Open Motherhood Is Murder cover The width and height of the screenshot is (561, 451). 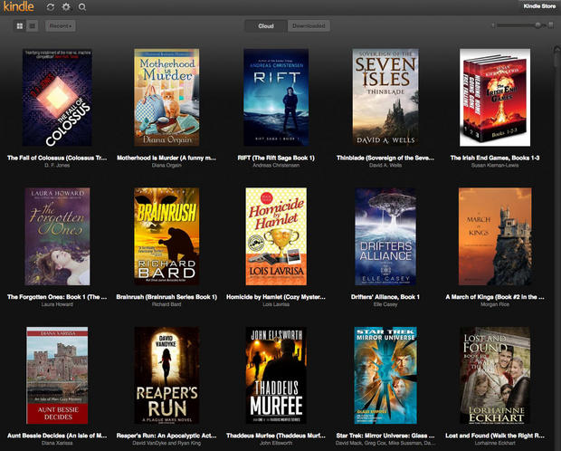coord(166,98)
